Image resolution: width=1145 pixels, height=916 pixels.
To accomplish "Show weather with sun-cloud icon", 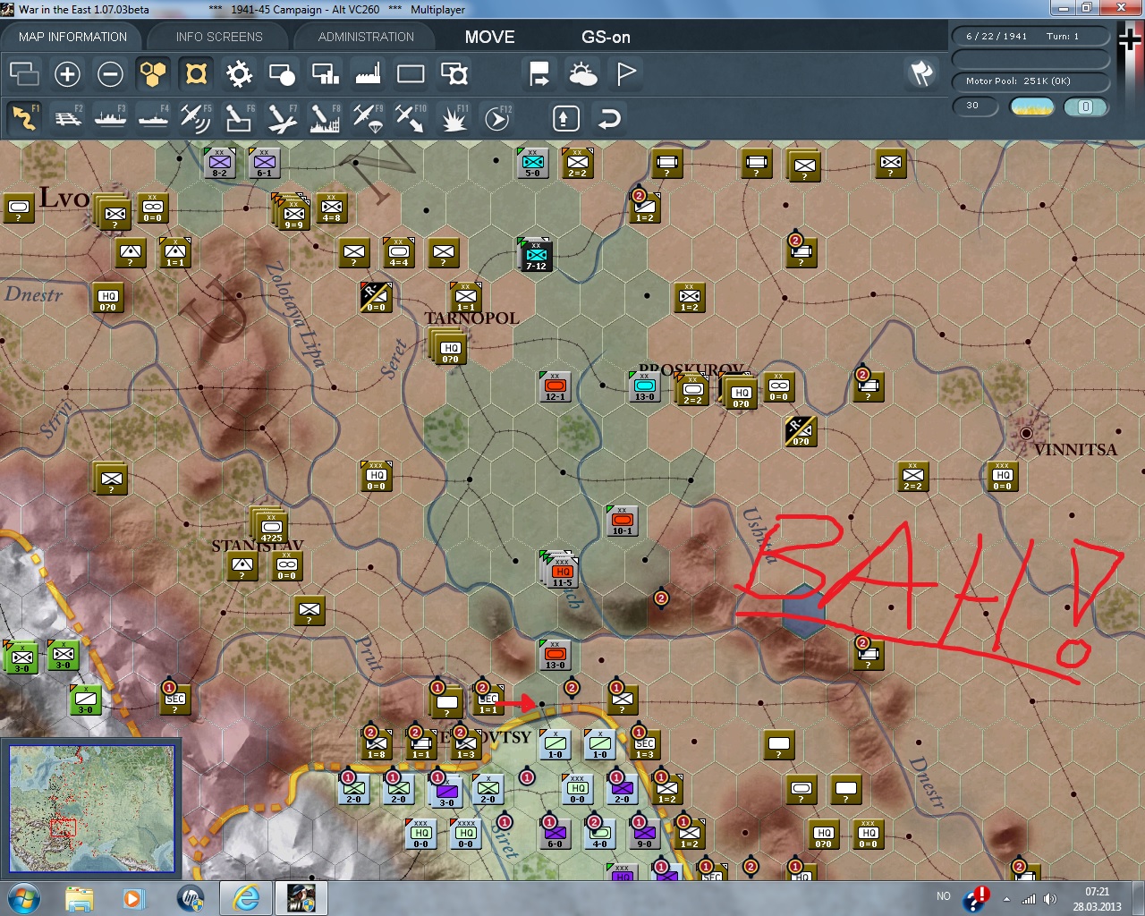I will (x=582, y=73).
